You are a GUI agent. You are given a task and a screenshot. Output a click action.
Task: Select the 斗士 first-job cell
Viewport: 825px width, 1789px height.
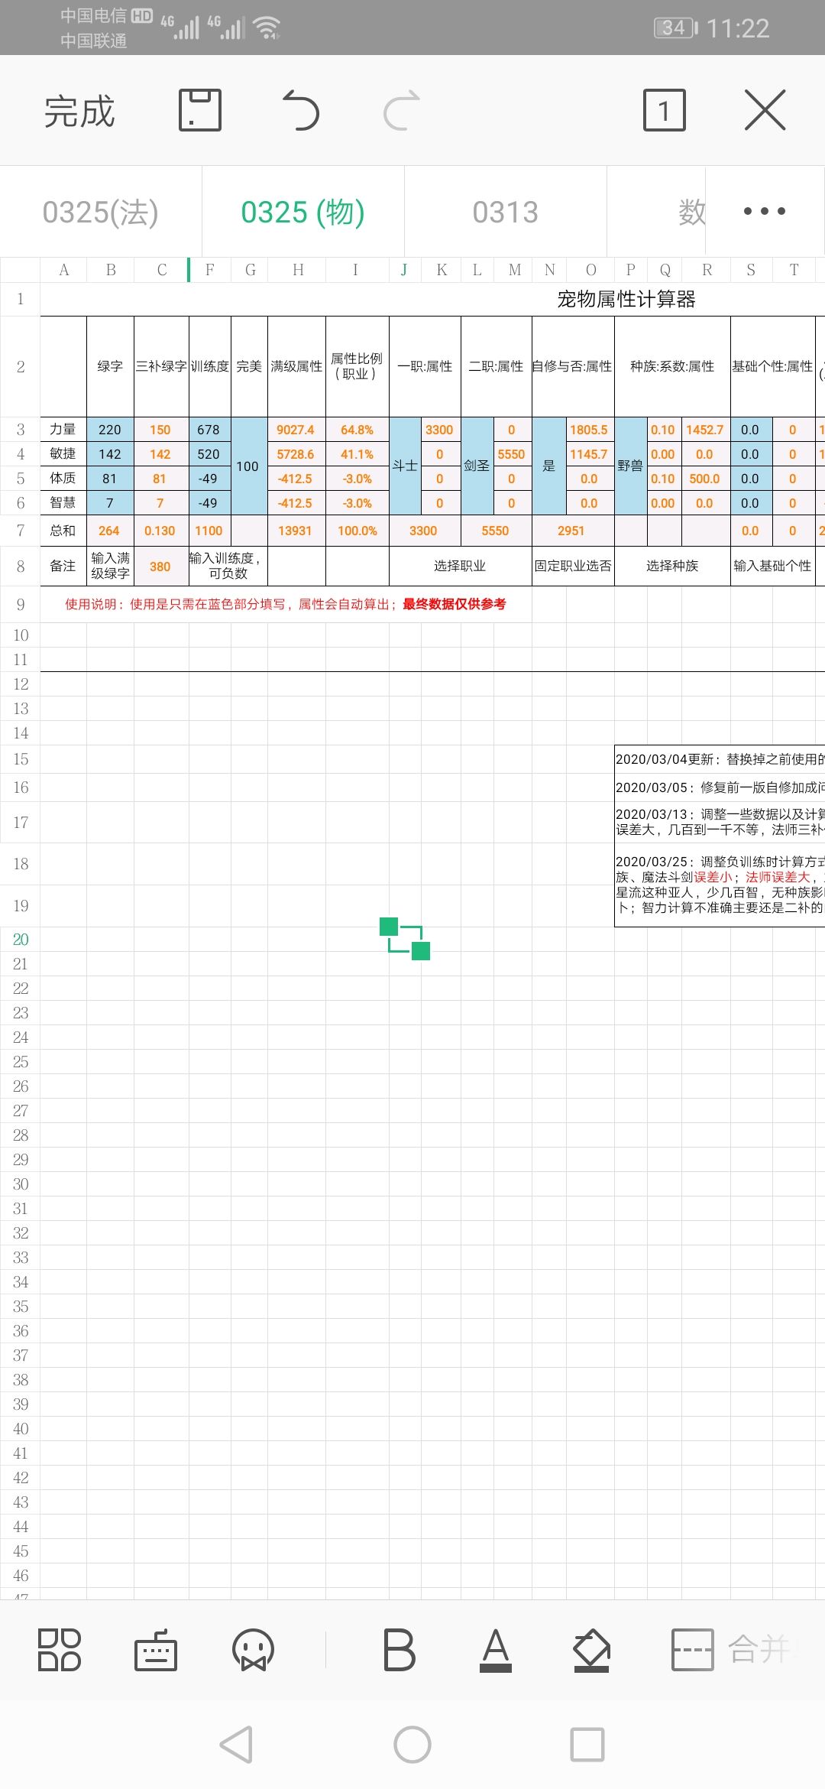pos(405,466)
